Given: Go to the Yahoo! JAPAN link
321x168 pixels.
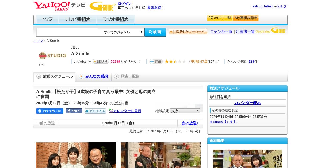Looking at the screenshot, I should click(x=263, y=6).
